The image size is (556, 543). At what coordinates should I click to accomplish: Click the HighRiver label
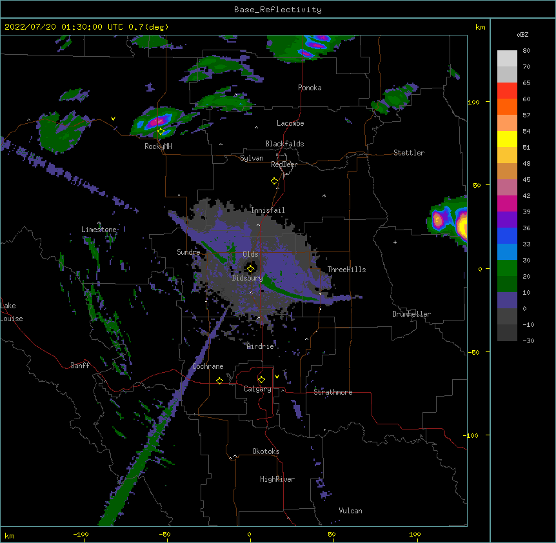point(277,479)
